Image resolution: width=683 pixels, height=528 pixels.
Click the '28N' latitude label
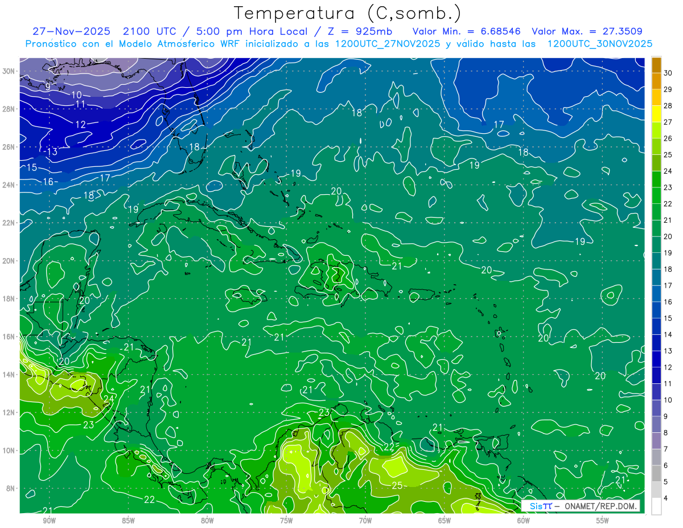click(9, 109)
